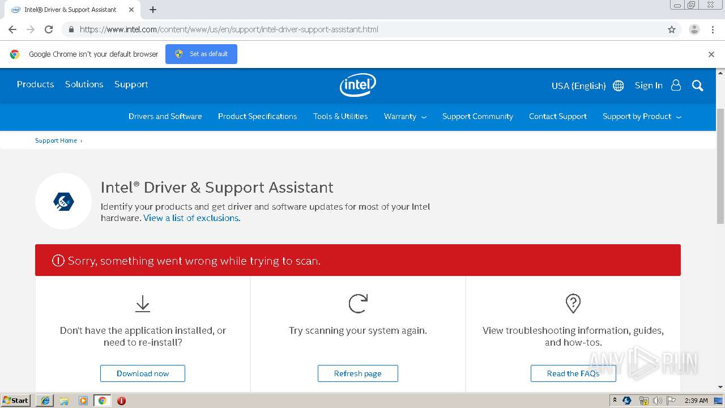Open a new browser tab

[153, 10]
